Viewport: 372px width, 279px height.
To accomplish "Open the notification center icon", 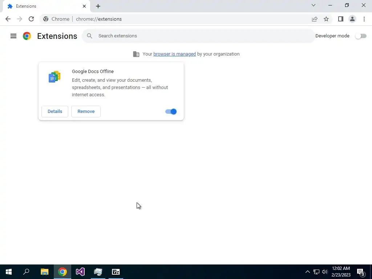I will click(361, 272).
